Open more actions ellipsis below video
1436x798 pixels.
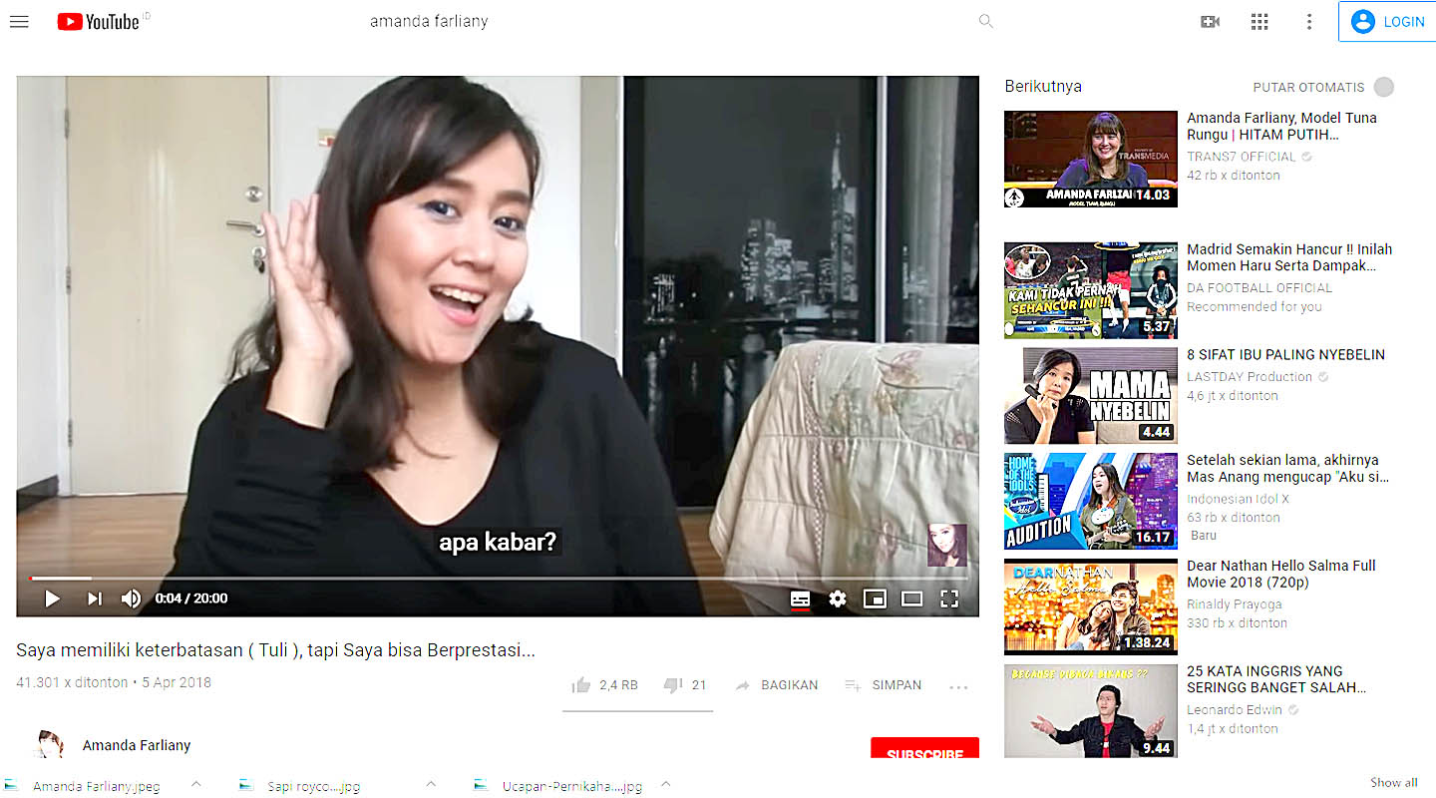click(x=958, y=686)
